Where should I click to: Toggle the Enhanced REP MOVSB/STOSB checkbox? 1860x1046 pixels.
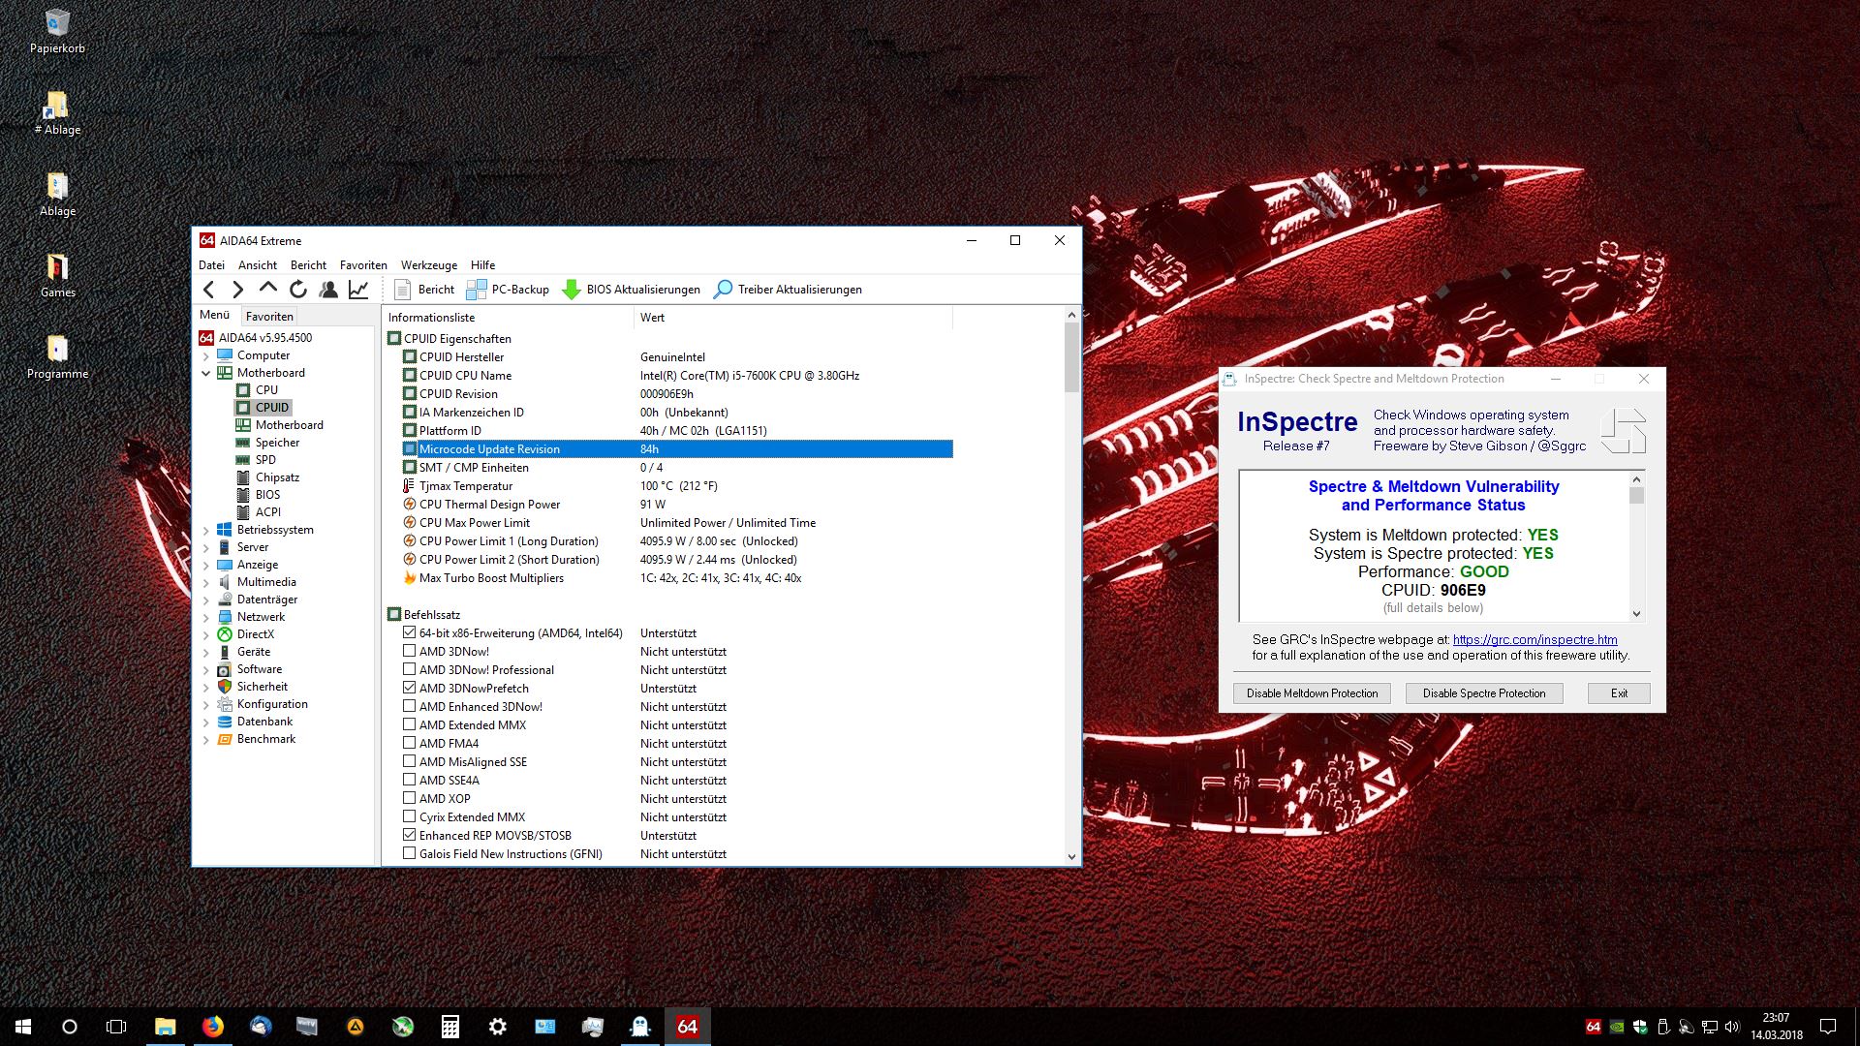[410, 835]
